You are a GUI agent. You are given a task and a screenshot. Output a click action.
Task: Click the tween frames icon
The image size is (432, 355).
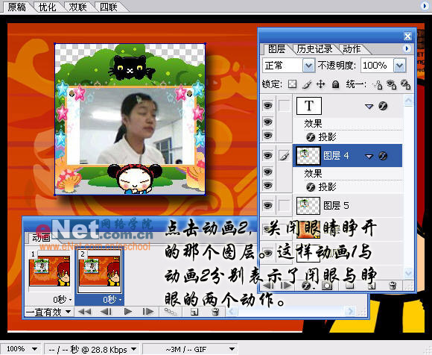pos(171,312)
